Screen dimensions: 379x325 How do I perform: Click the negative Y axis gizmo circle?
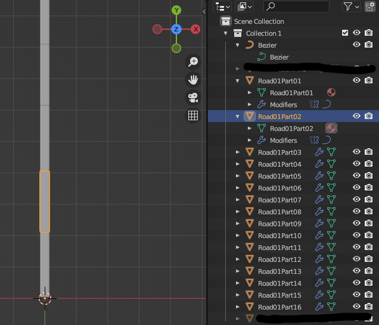(176, 48)
